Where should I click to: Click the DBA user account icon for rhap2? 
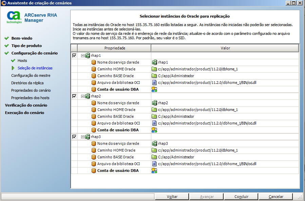[x=154, y=130]
